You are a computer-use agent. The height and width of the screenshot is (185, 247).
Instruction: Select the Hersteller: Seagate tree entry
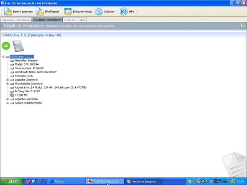point(26,61)
